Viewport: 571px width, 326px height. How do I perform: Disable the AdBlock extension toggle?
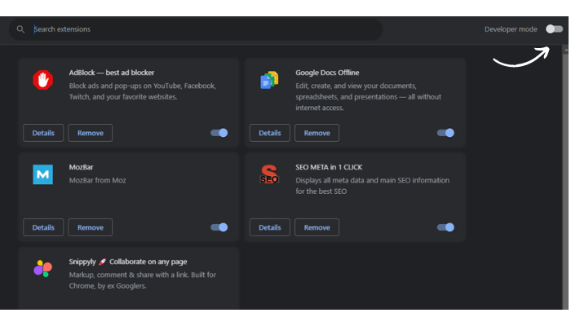click(219, 133)
